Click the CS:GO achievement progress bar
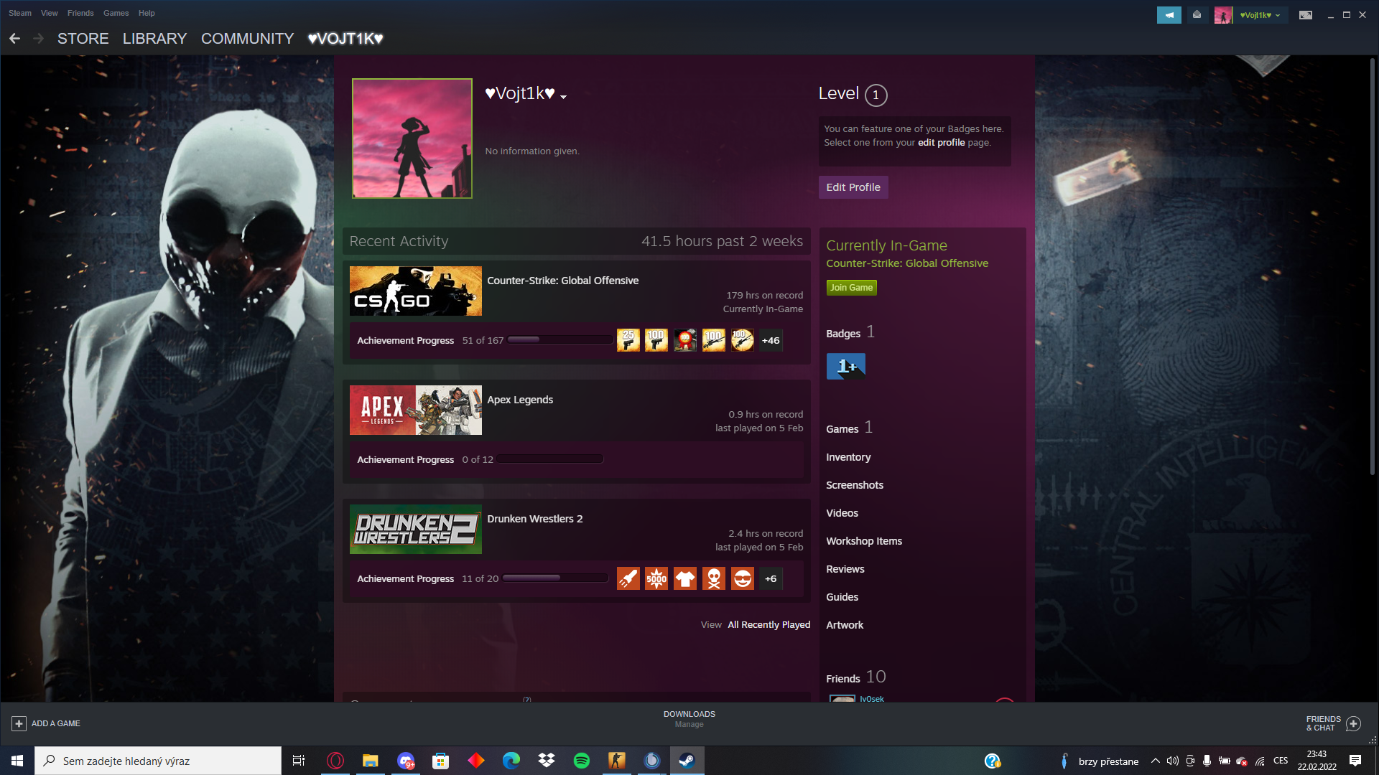Screen dimensions: 1379x775 coord(560,340)
